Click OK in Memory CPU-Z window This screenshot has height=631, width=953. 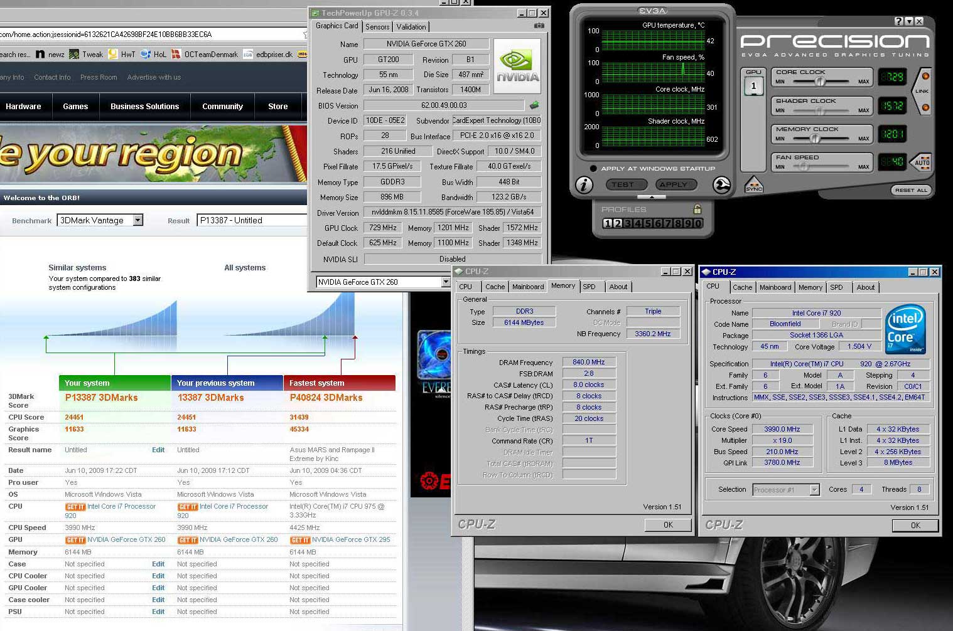point(668,525)
